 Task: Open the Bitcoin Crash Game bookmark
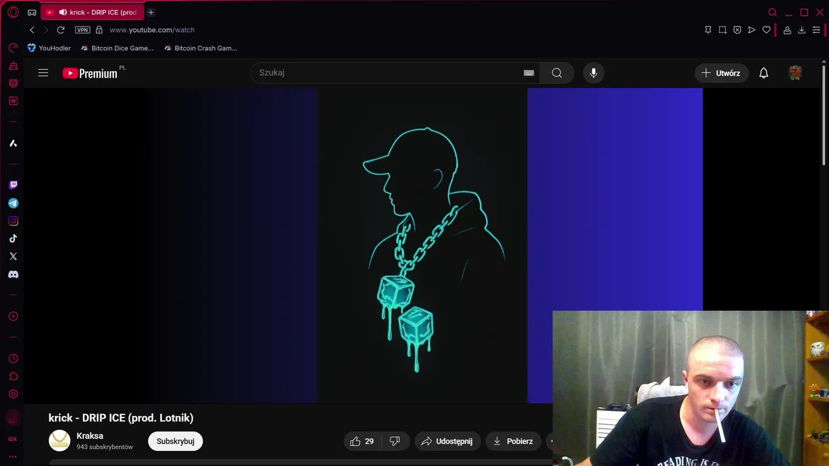[201, 48]
